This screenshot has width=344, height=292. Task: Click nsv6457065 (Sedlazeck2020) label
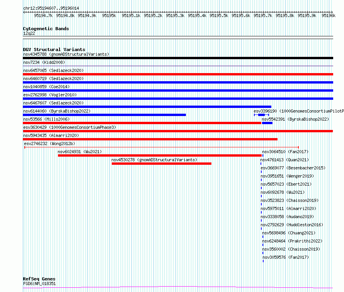pos(53,70)
